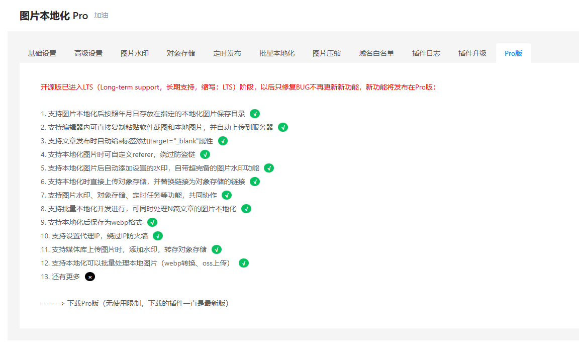The height and width of the screenshot is (350, 579).
Task: Select the 对象存储 tab
Action: tap(181, 53)
